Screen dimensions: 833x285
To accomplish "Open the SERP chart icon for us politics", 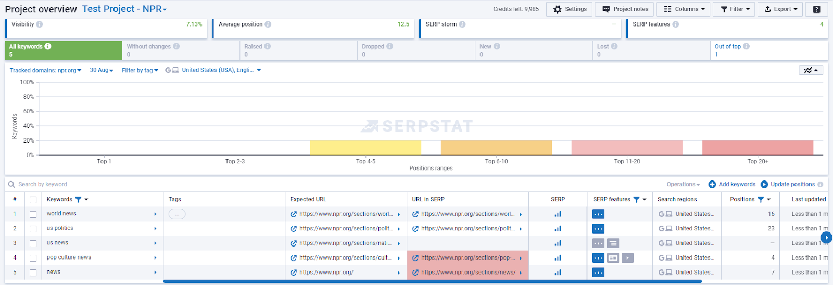I will tap(558, 228).
